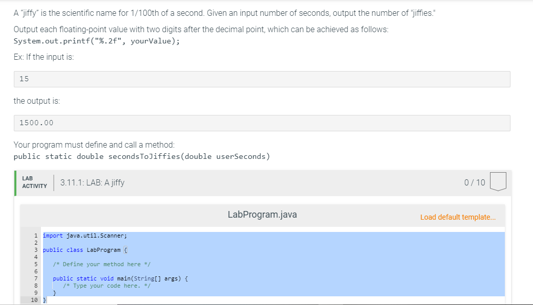Click the 'Type your code here.' comment

[106, 286]
